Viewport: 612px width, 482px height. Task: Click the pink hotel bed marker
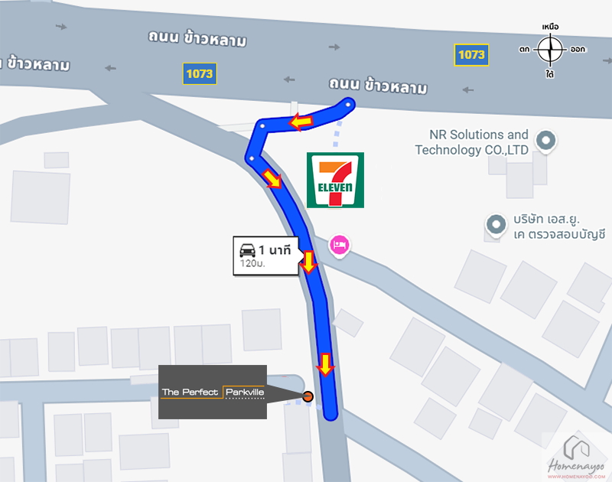pos(339,246)
